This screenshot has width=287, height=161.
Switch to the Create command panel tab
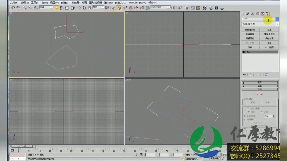pyautogui.click(x=243, y=14)
